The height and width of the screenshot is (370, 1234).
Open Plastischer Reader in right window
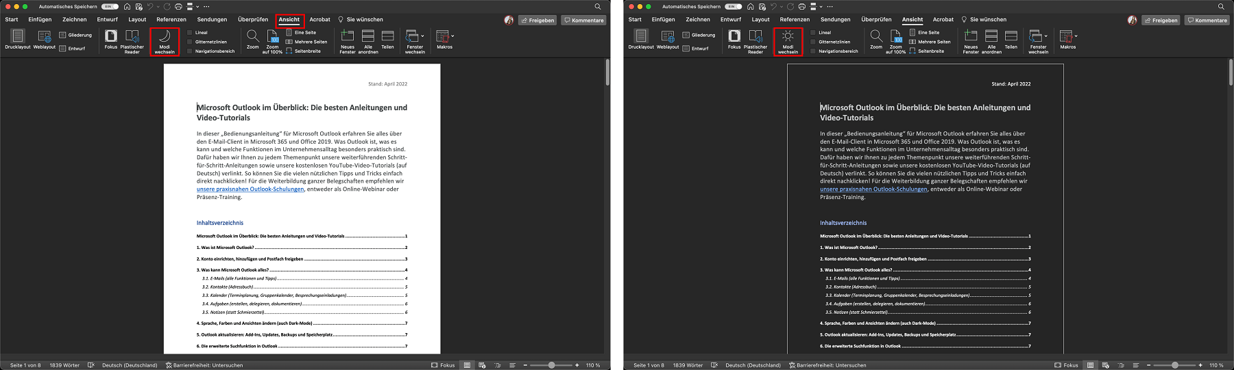755,41
